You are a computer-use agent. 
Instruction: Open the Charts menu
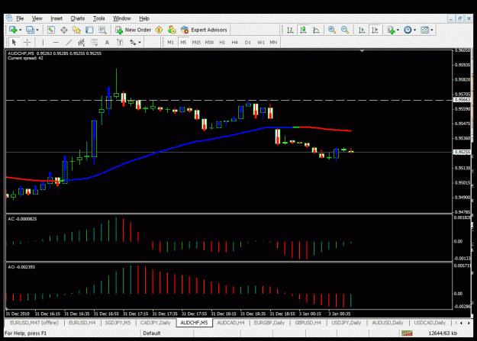78,18
